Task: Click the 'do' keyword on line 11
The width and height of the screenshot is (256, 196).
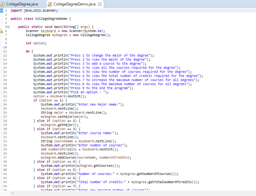Action: tap(27, 51)
